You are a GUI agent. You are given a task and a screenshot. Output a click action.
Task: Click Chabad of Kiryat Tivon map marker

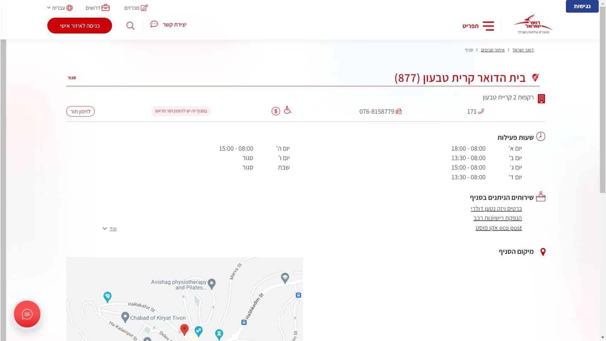click(x=125, y=317)
